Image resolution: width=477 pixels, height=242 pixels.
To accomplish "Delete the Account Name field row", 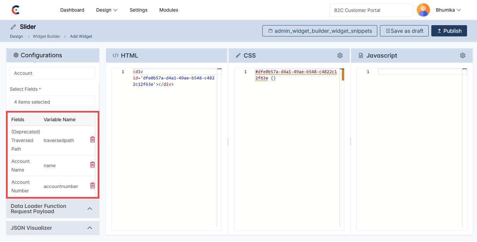I will click(x=92, y=165).
